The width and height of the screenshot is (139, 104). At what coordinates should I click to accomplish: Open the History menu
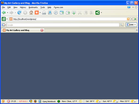[23, 7]
